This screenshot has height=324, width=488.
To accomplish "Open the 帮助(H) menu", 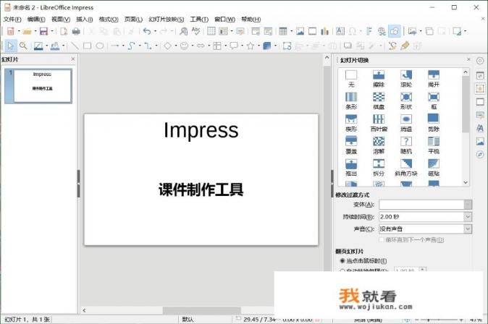I will (x=251, y=20).
